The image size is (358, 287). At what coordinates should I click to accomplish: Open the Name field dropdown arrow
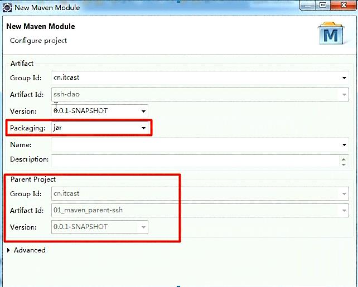[344, 145]
